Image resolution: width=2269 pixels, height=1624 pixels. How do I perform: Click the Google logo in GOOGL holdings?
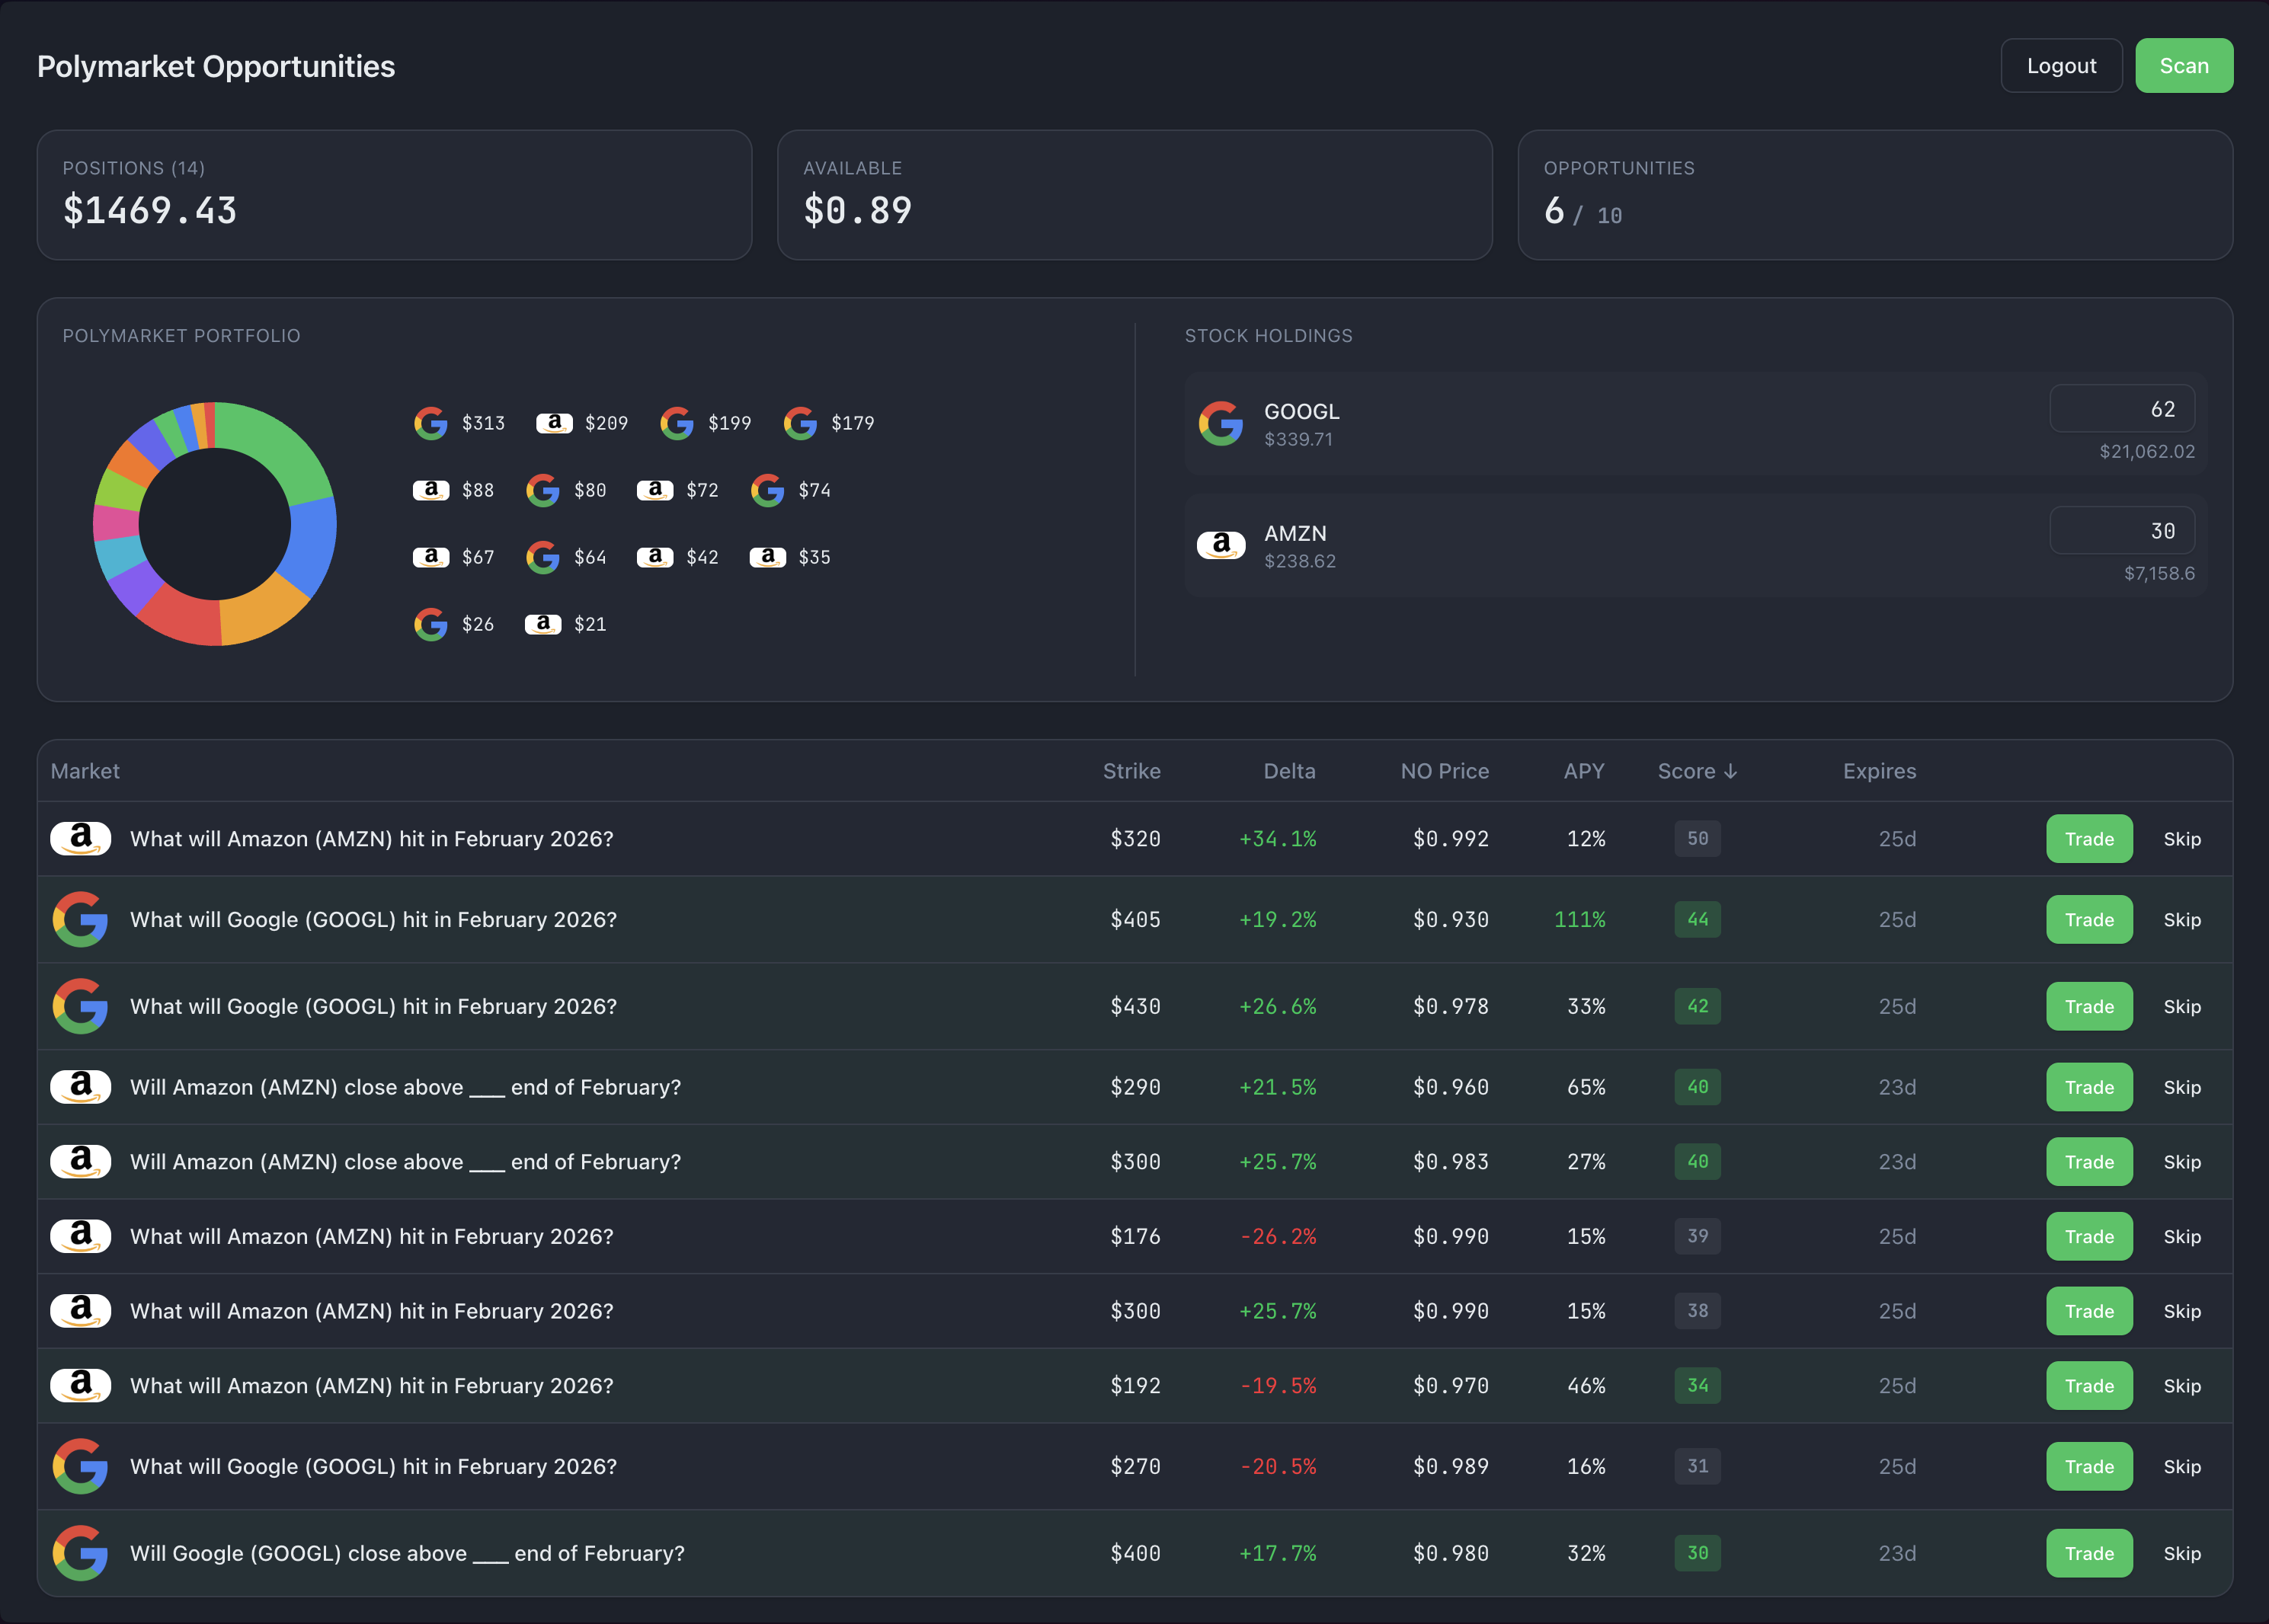(1221, 424)
